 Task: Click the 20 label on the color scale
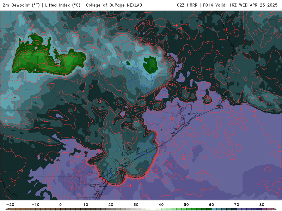[x=111, y=205]
